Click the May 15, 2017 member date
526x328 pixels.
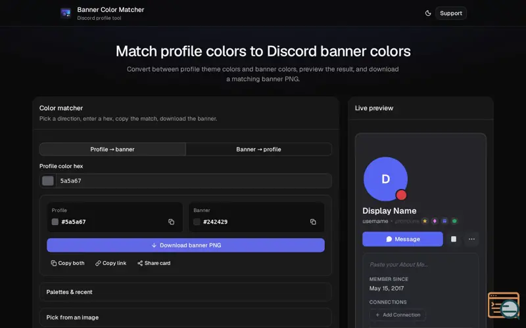[387, 288]
